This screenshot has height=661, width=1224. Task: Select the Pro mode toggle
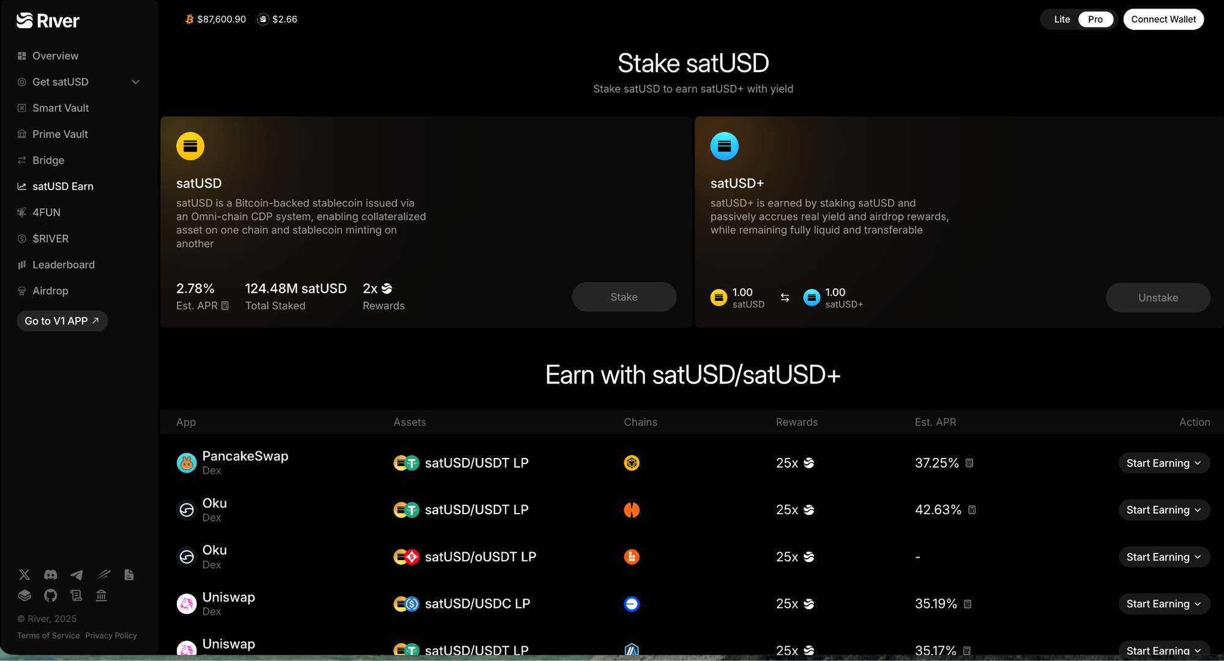pyautogui.click(x=1095, y=20)
